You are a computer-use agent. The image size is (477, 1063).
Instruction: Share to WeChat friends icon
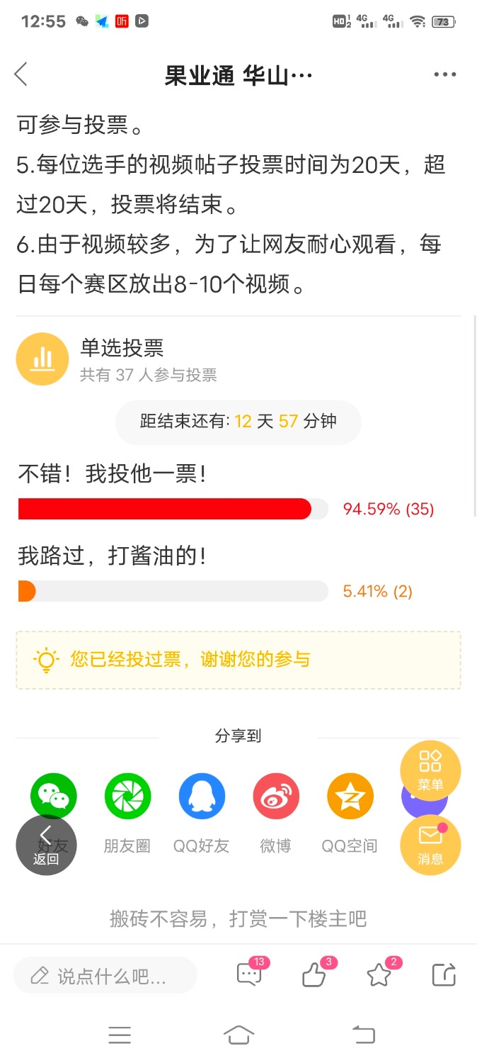click(54, 796)
